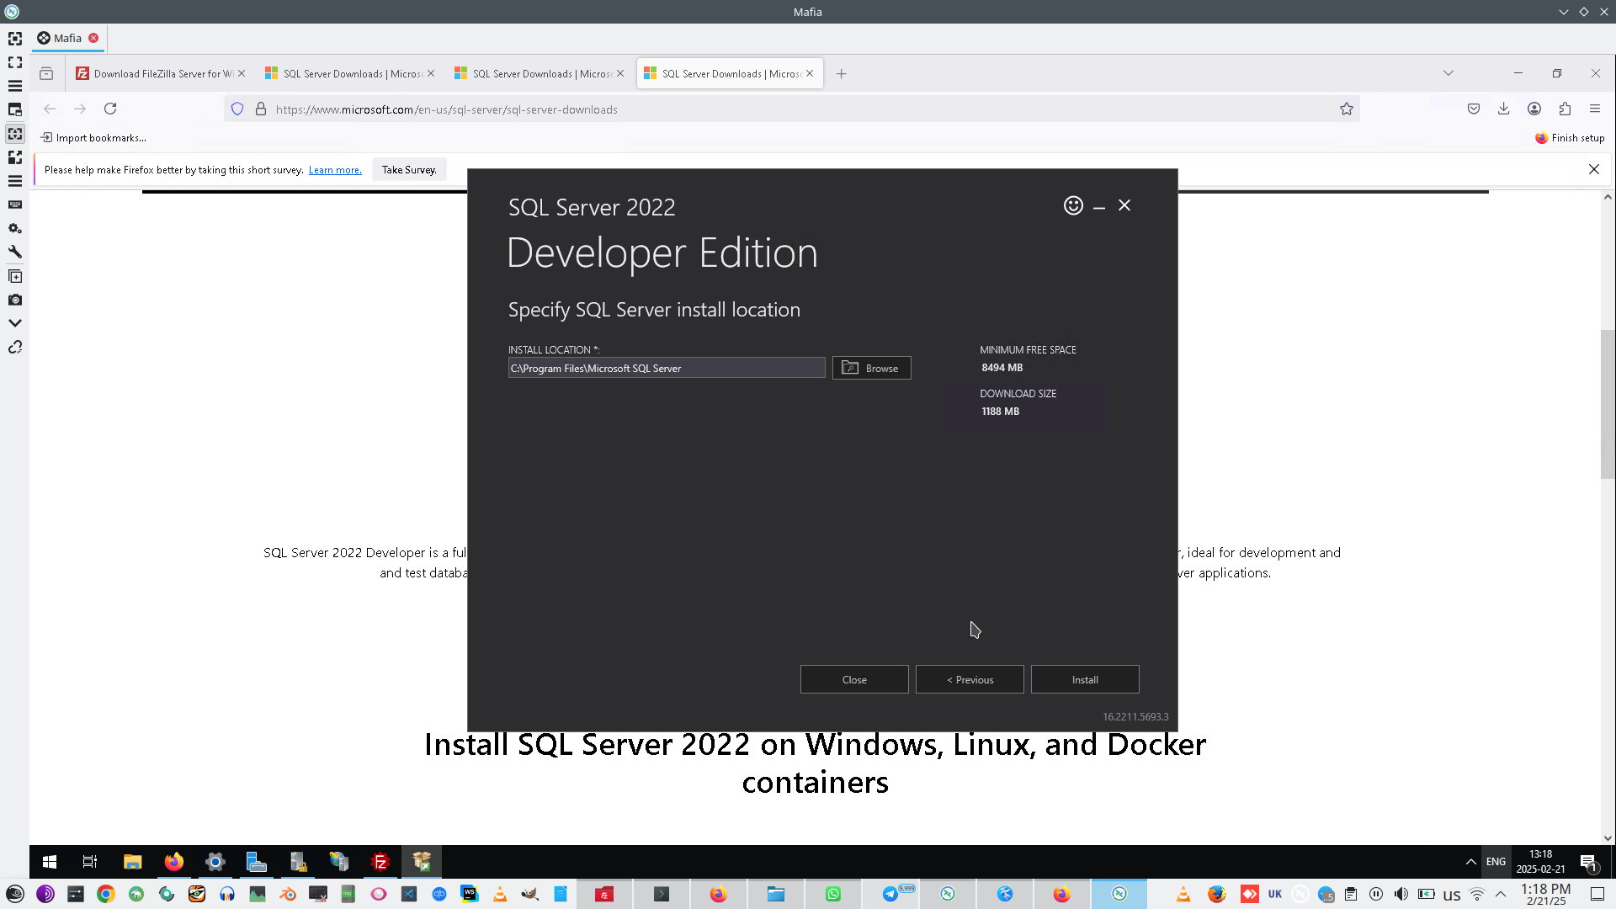Expand the list all tabs chevron
The image size is (1616, 909).
[x=1449, y=73]
